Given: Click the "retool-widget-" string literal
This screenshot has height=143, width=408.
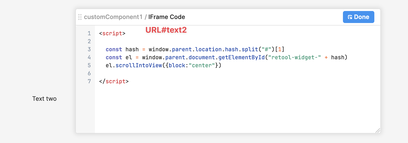Looking at the screenshot, I should coord(294,57).
